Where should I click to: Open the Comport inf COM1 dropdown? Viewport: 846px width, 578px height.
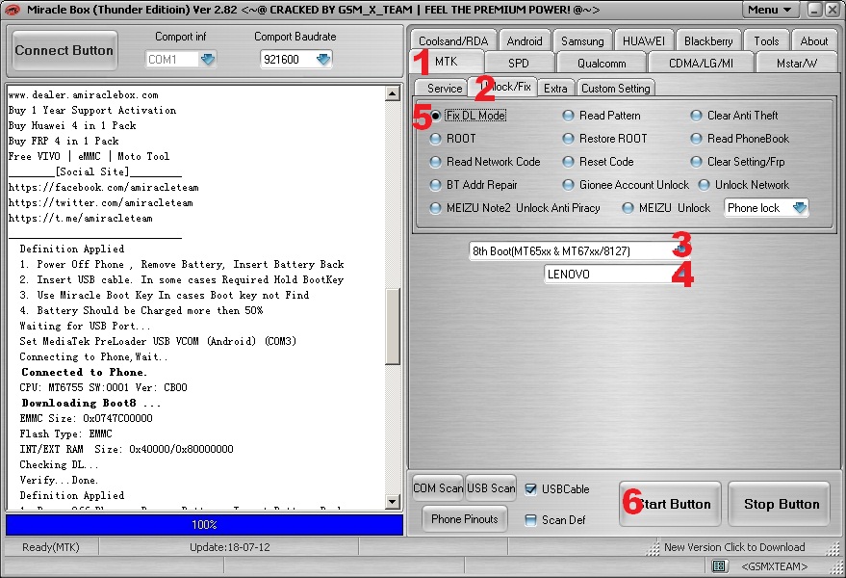pyautogui.click(x=208, y=60)
